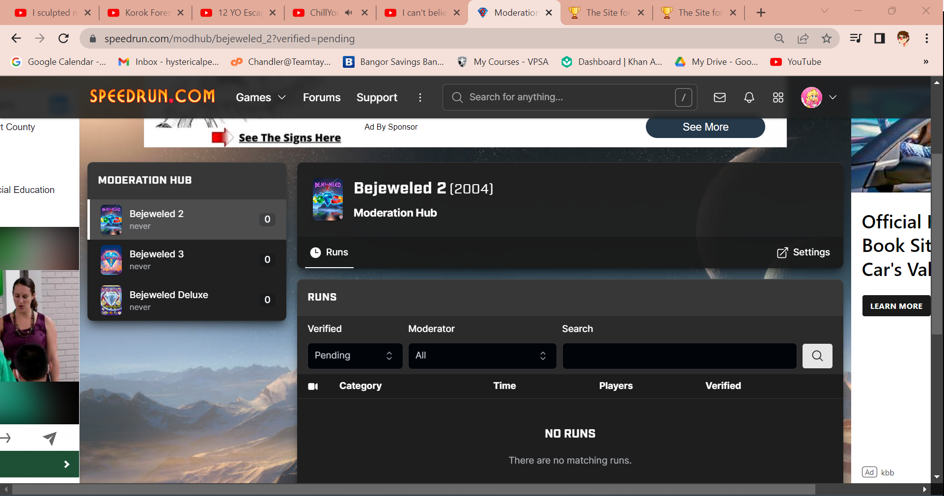Select Bejeweled 3 in Moderation Hub
This screenshot has height=496, width=944.
tap(187, 260)
